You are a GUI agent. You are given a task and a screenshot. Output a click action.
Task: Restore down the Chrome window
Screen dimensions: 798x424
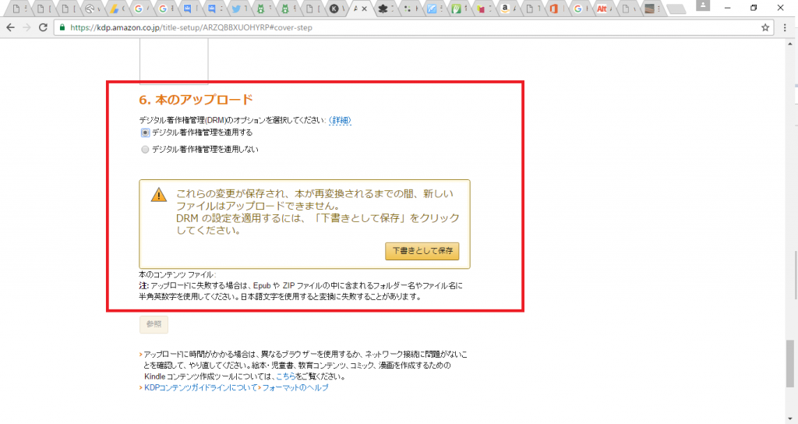754,8
